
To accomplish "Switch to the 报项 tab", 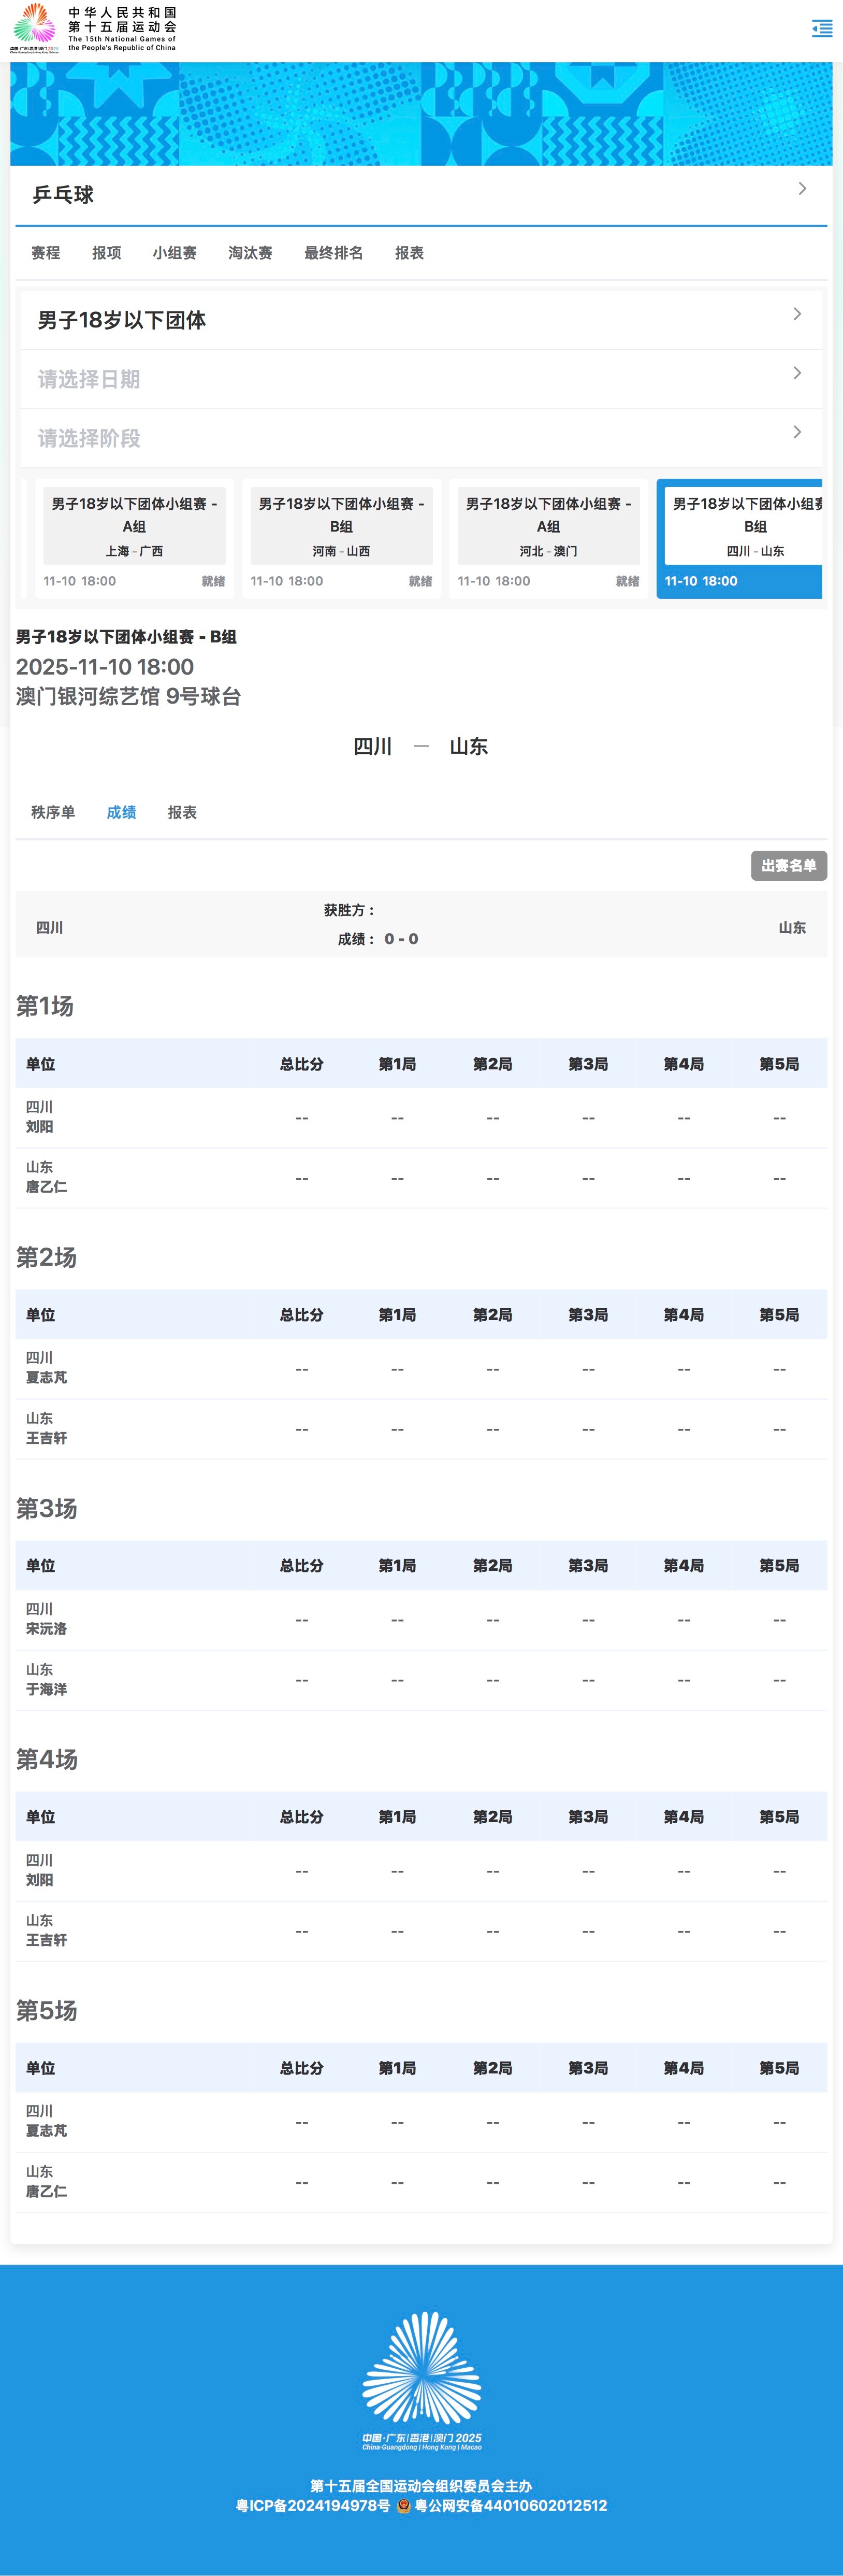I will [107, 253].
